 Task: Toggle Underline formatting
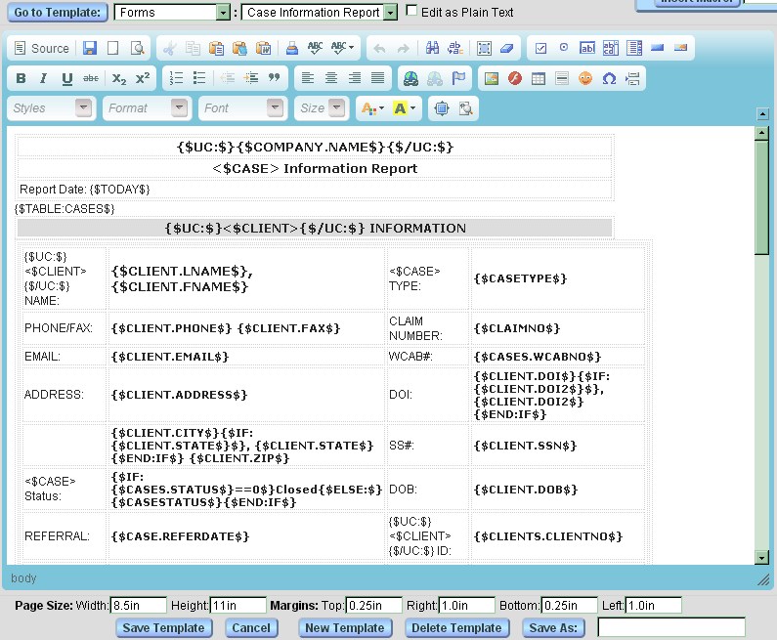pyautogui.click(x=66, y=78)
